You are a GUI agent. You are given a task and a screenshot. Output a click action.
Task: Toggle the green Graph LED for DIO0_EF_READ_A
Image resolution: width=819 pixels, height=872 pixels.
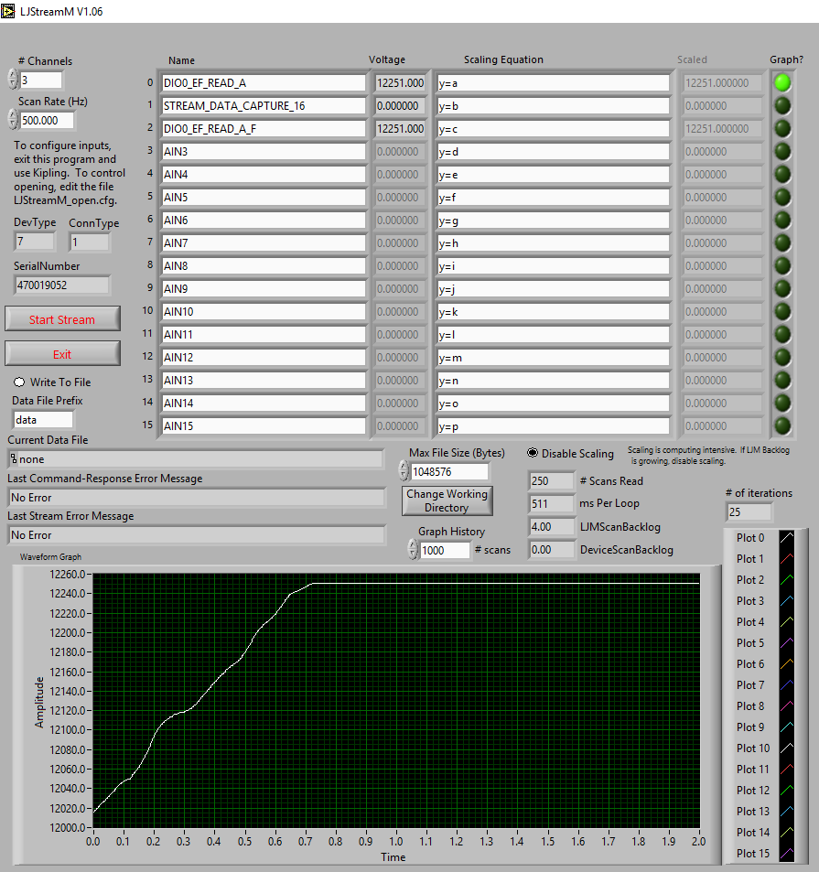point(784,82)
